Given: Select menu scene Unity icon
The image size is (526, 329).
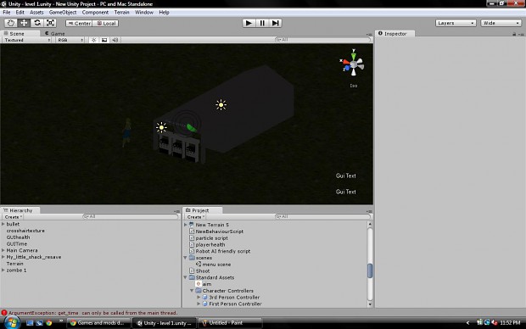Looking at the screenshot, I should coord(199,265).
